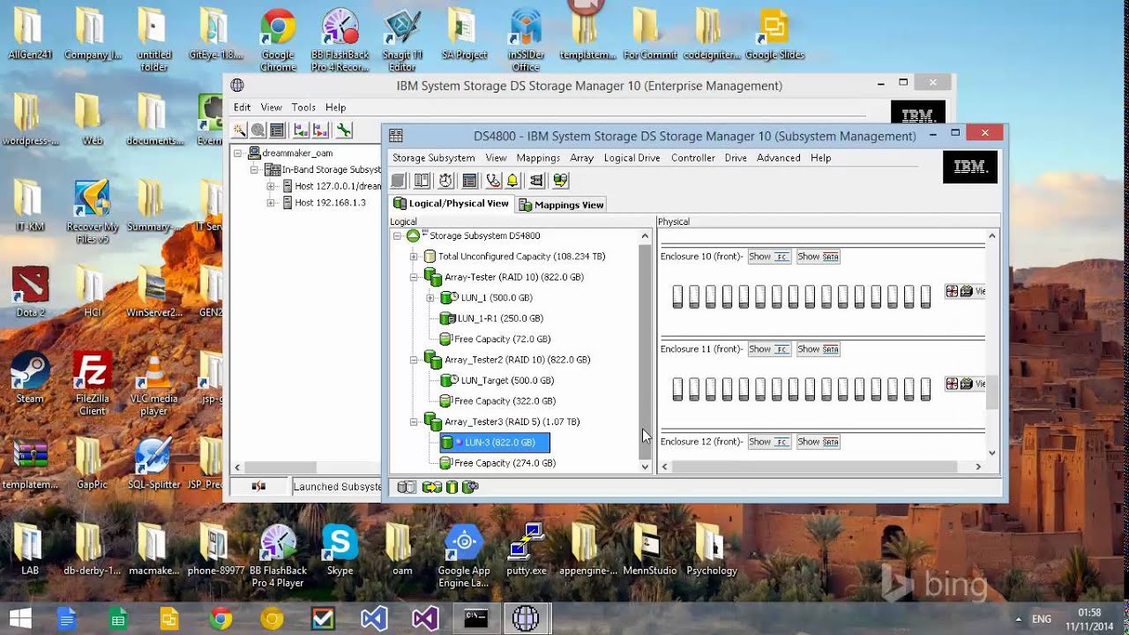Open the event log toolbar icon
The width and height of the screenshot is (1129, 635).
coord(469,181)
